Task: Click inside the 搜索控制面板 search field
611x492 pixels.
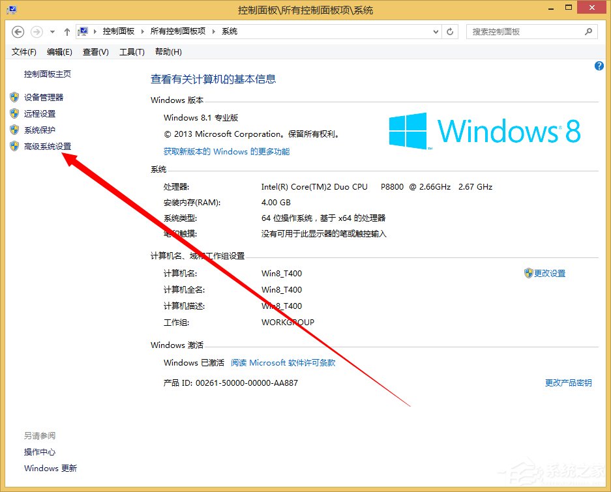Action: [x=522, y=31]
